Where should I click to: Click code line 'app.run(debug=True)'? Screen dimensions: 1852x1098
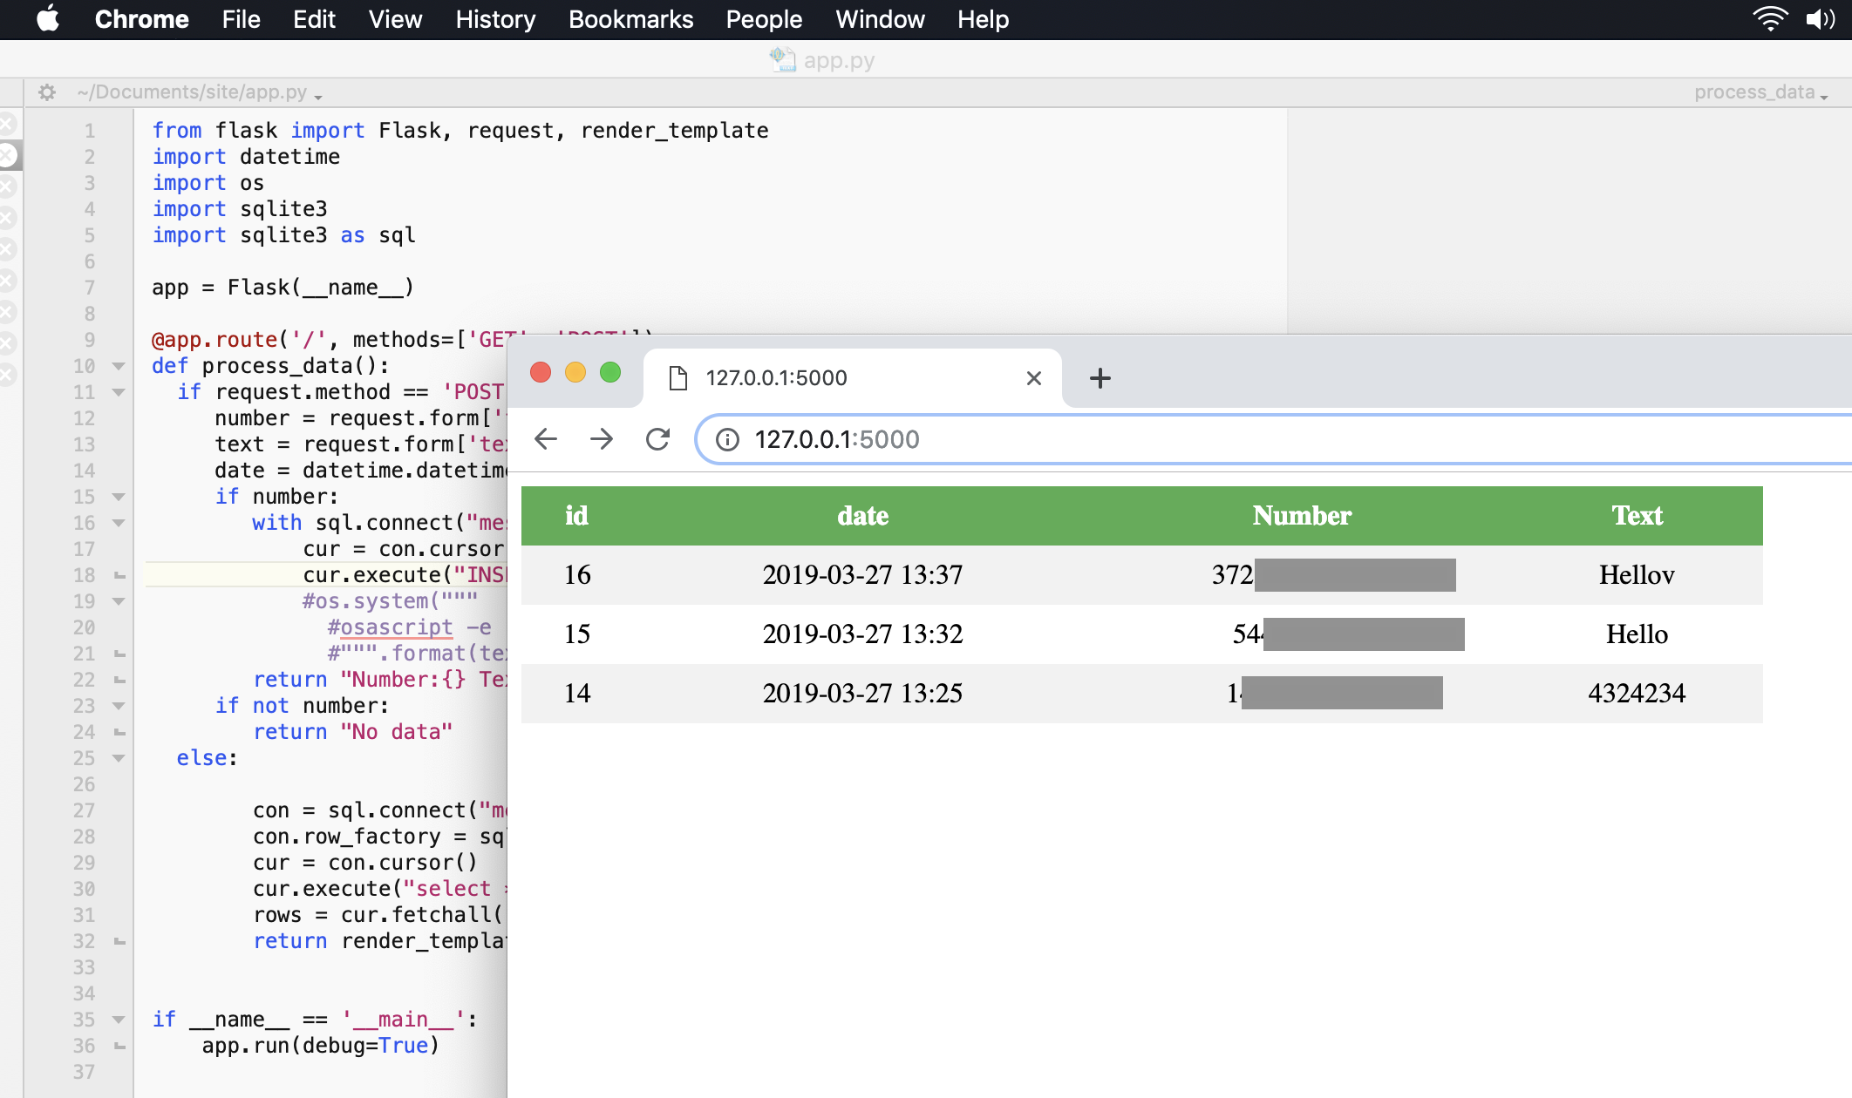pyautogui.click(x=321, y=1046)
